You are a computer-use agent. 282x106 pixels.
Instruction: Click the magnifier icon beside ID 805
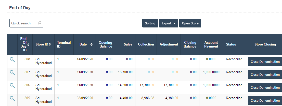[x=12, y=98]
